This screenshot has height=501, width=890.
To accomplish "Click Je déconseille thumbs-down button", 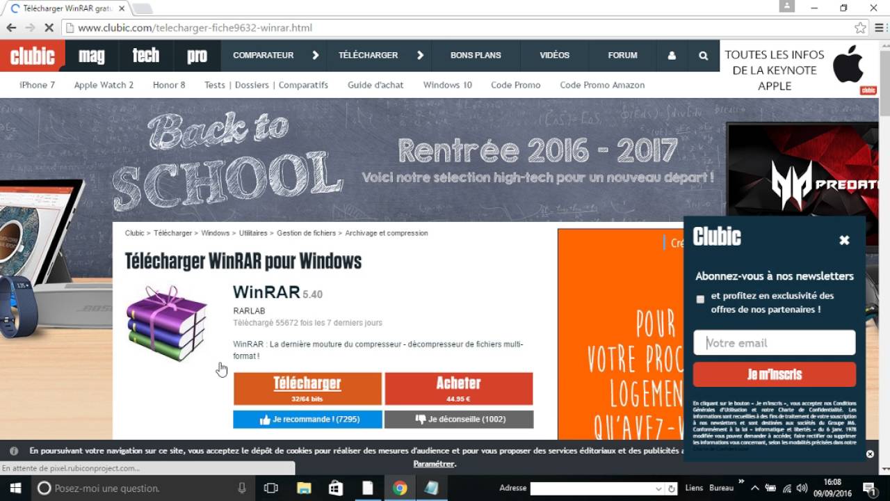I will (459, 420).
